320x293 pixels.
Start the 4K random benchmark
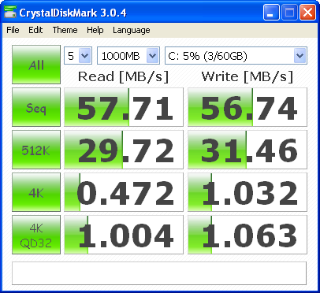[36, 192]
